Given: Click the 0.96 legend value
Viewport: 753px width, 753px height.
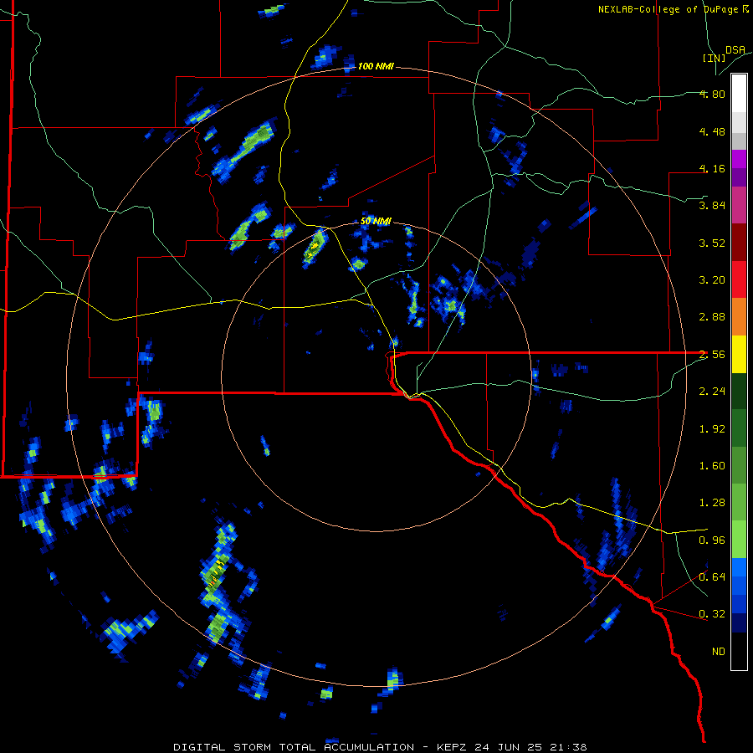Looking at the screenshot, I should pyautogui.click(x=712, y=540).
